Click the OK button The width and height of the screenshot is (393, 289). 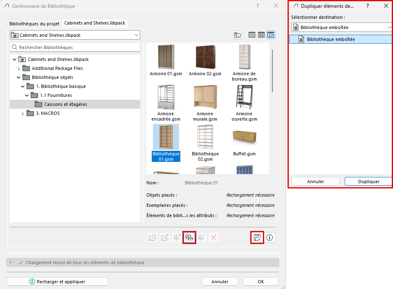[261, 282]
